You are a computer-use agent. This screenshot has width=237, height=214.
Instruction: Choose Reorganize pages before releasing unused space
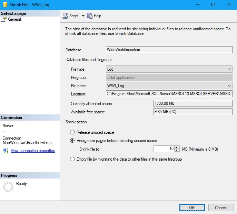coord(72,141)
